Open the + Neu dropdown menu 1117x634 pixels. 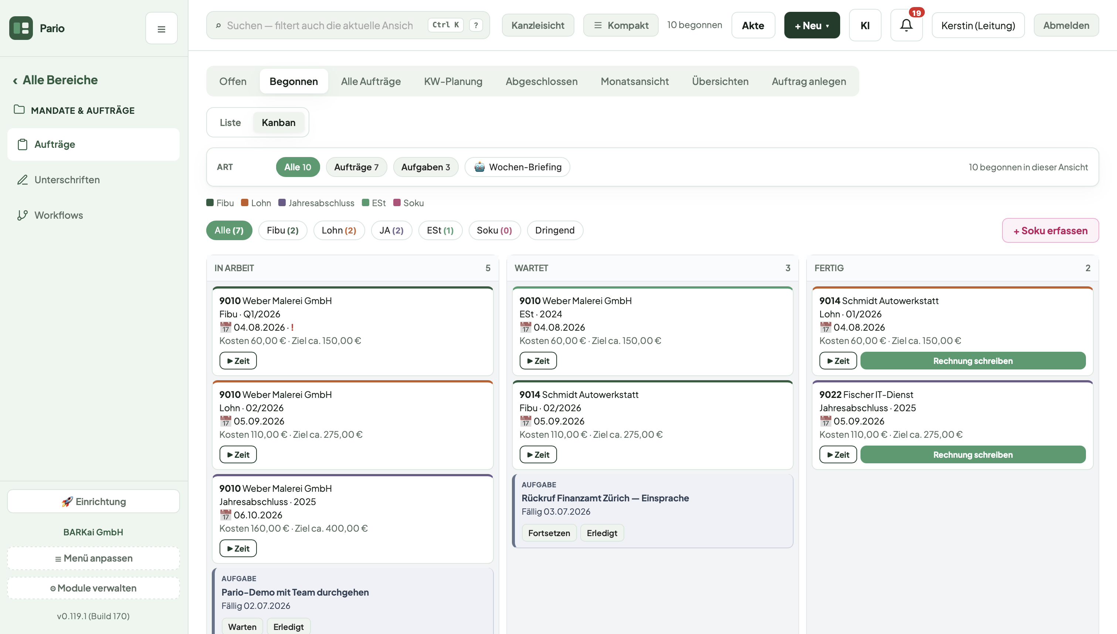[x=812, y=25]
